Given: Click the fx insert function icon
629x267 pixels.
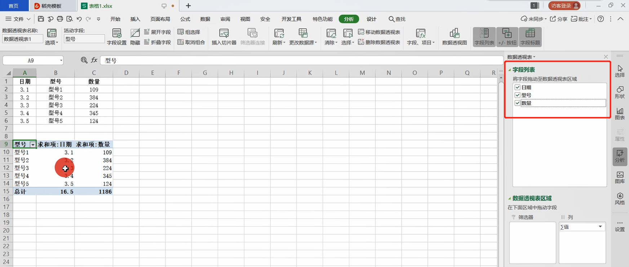Looking at the screenshot, I should [x=94, y=60].
